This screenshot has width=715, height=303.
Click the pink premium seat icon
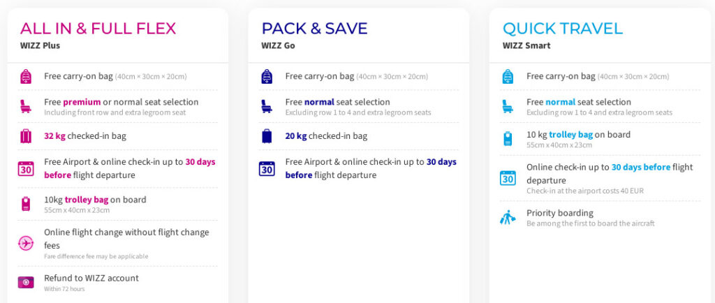click(x=25, y=107)
